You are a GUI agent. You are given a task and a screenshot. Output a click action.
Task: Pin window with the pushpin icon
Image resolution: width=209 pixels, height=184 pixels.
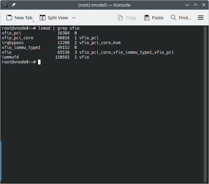coord(13,5)
